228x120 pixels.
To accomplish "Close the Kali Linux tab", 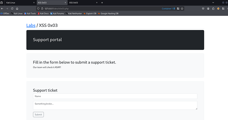I will 34,3.
